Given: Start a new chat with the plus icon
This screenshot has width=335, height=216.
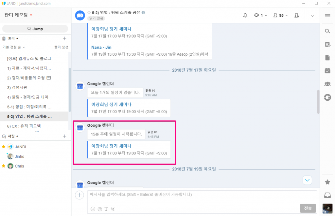Looking at the screenshot, I should click(64, 136).
